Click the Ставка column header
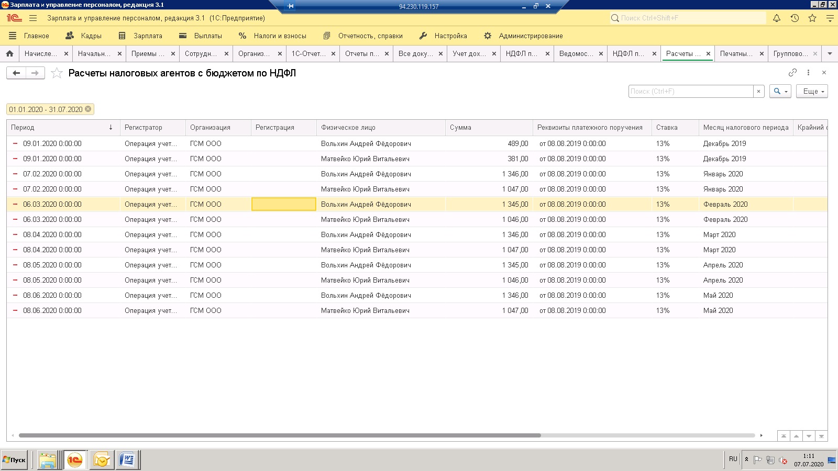 [x=675, y=127]
